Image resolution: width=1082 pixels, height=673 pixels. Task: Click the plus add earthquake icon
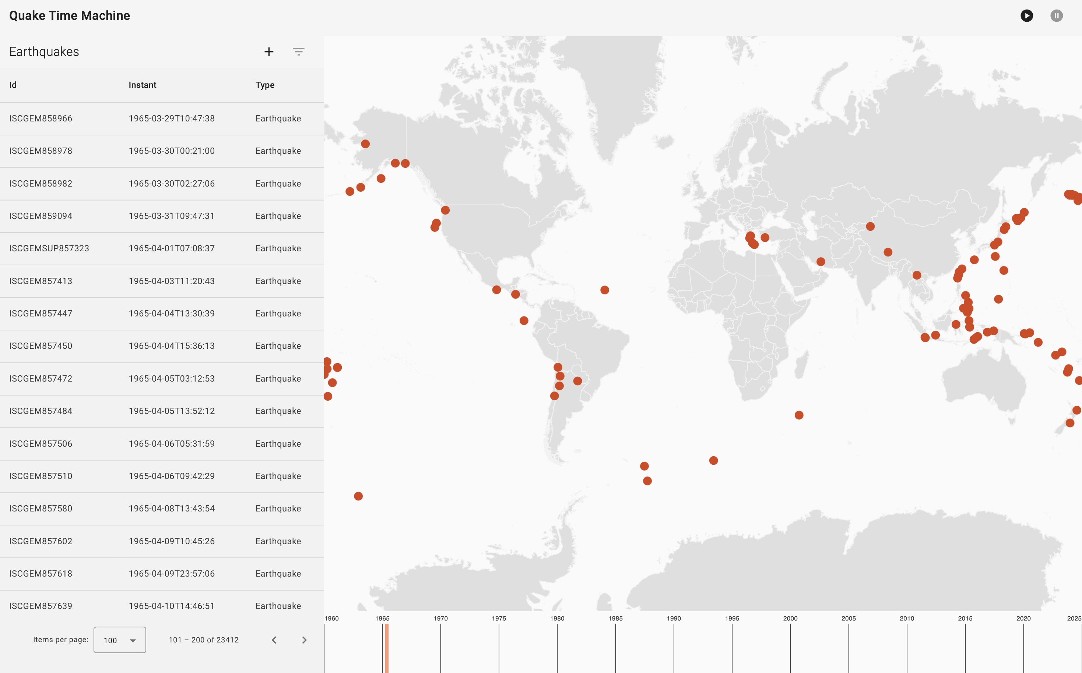pos(268,52)
